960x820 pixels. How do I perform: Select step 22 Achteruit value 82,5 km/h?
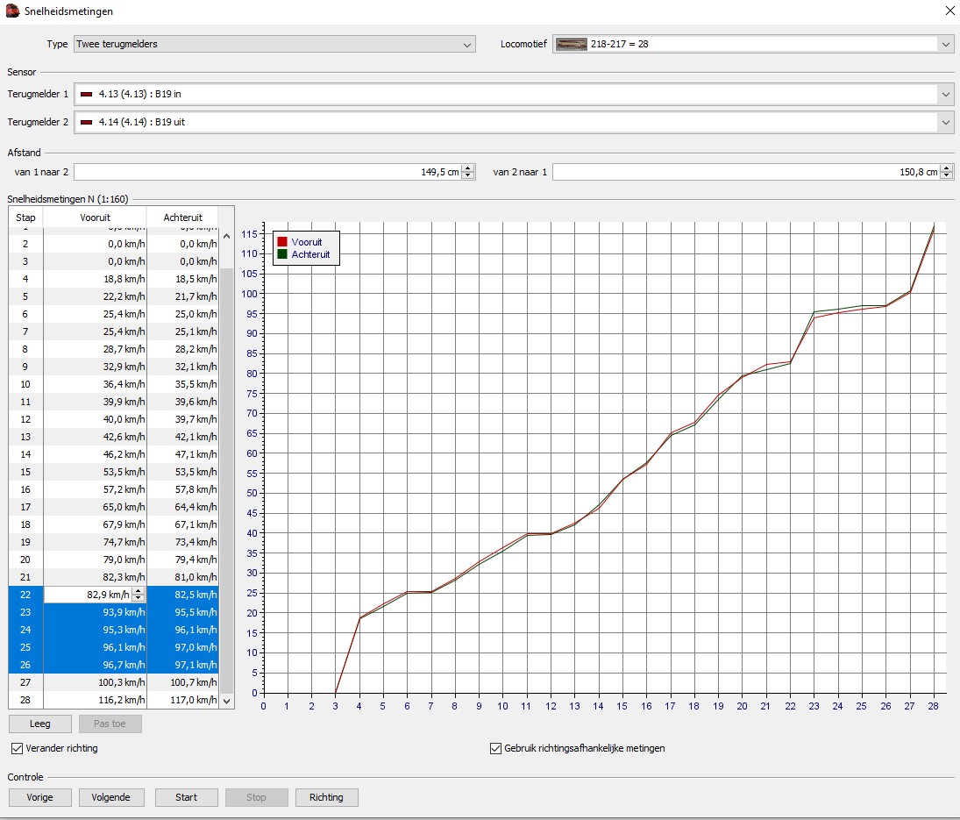(x=182, y=595)
